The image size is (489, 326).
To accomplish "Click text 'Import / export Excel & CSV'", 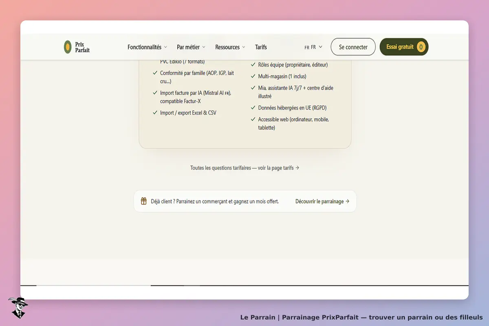I will pos(188,112).
